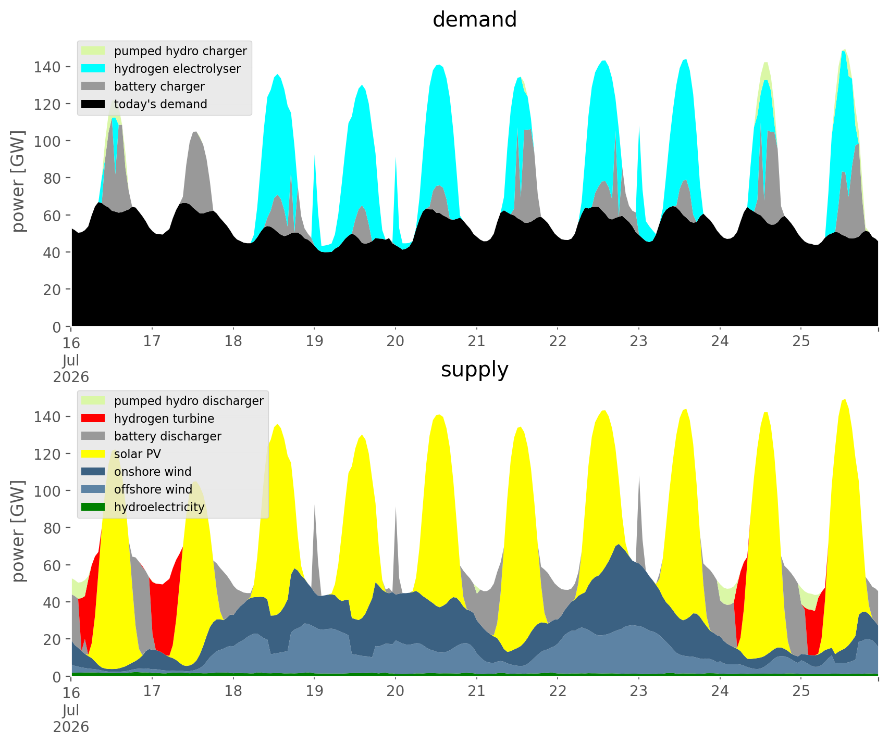This screenshot has width=889, height=745.
Task: Click the dark blue onshore wind legend swatch
Action: pyautogui.click(x=94, y=472)
